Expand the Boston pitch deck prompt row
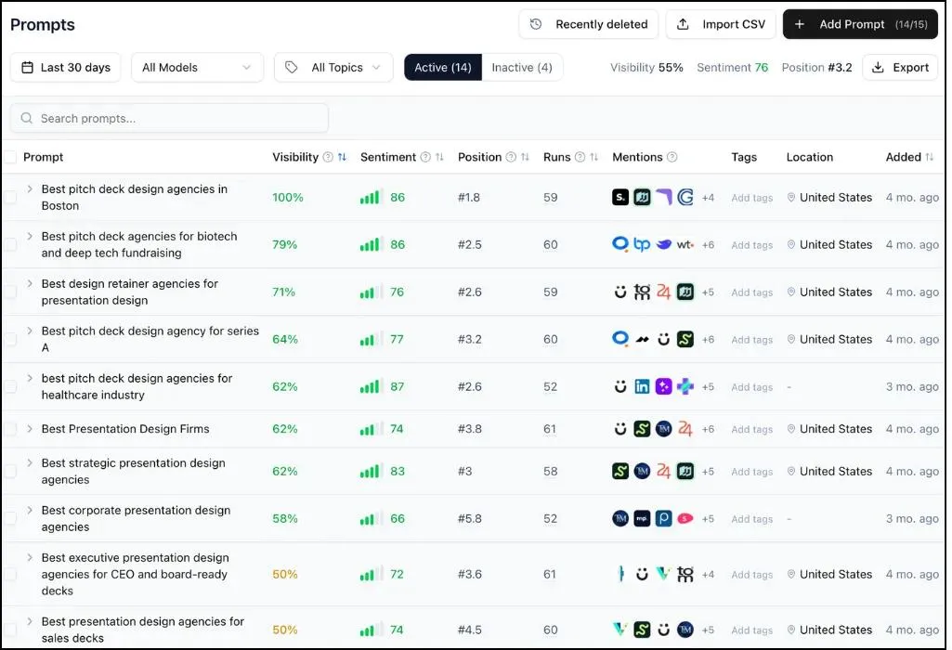This screenshot has width=952, height=650. click(30, 189)
